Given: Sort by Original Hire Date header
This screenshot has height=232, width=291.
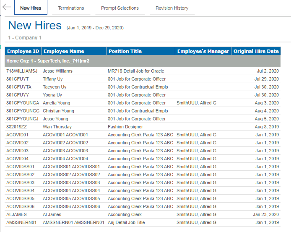Looking at the screenshot, I should (256, 51).
